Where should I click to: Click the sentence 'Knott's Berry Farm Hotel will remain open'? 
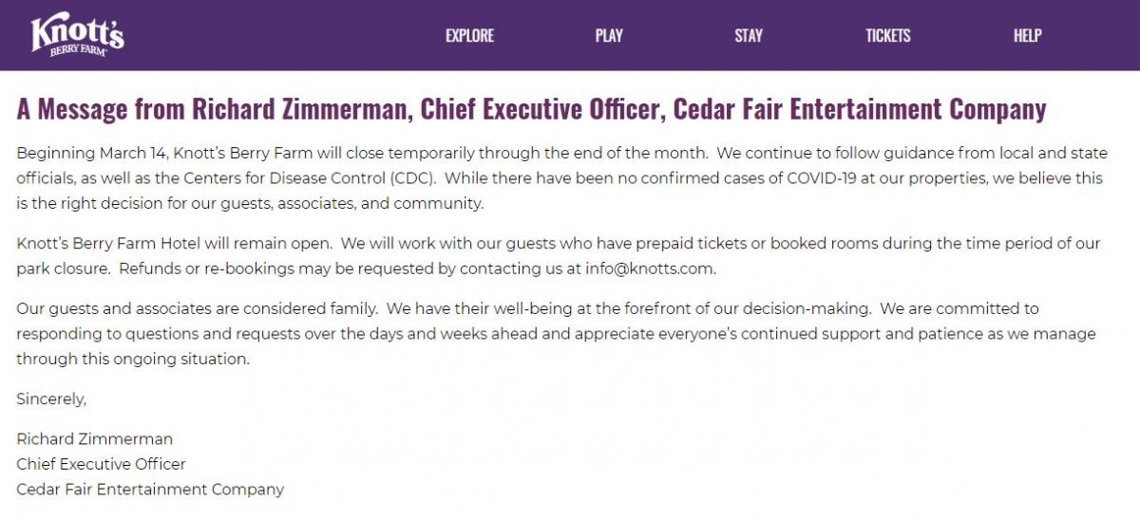(171, 244)
